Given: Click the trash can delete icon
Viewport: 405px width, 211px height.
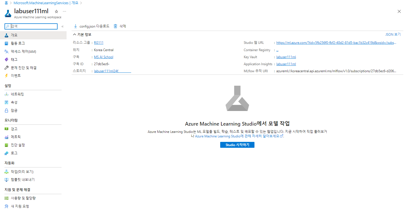Looking at the screenshot, I should pyautogui.click(x=115, y=26).
